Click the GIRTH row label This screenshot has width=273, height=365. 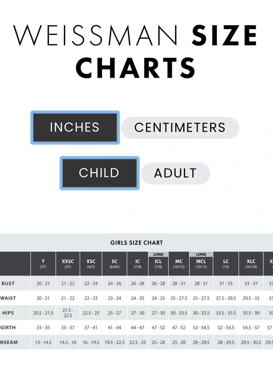tap(8, 327)
